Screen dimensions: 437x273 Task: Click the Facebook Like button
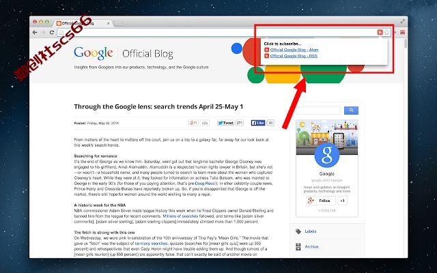point(258,123)
